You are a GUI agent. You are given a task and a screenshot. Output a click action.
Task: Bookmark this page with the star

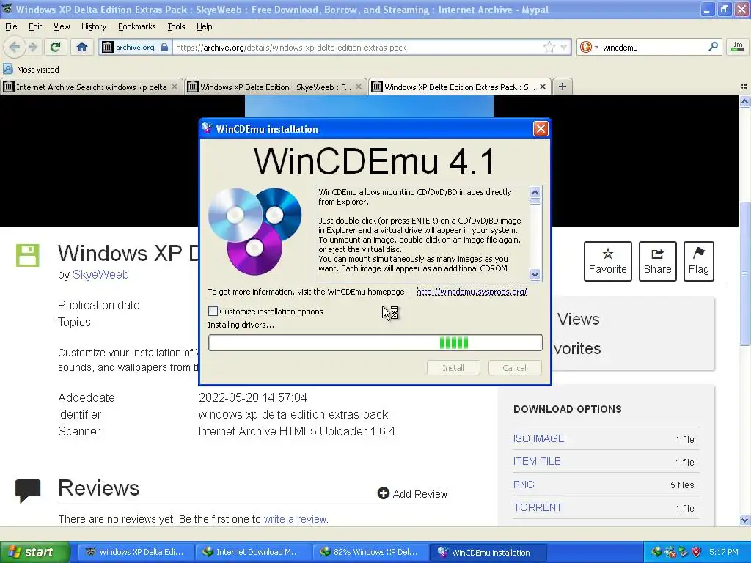tap(549, 47)
